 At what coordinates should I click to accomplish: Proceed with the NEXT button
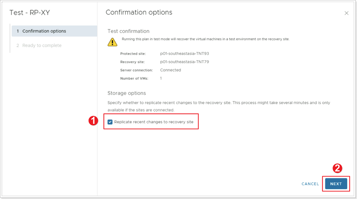pyautogui.click(x=336, y=184)
